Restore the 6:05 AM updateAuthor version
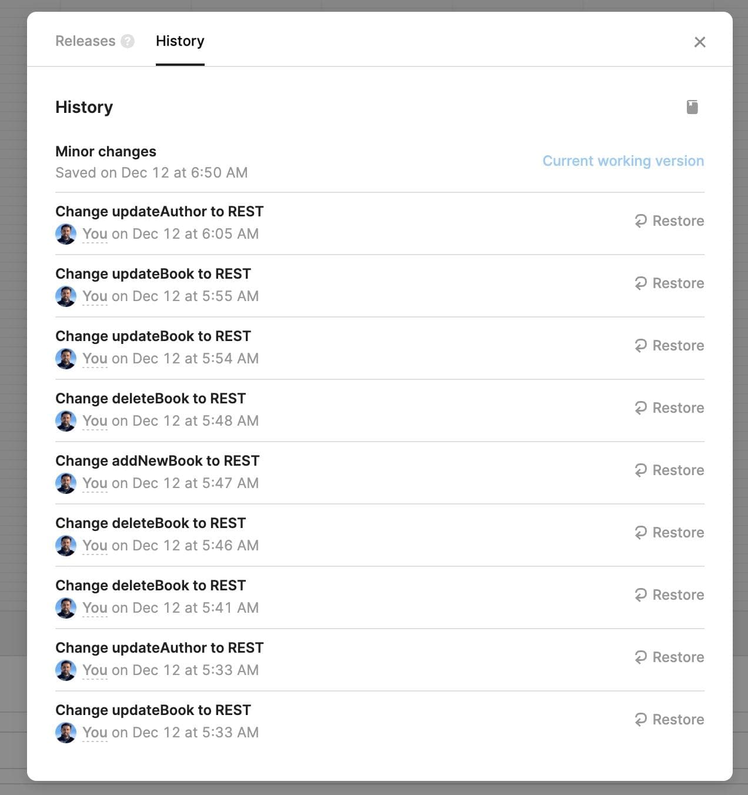The width and height of the screenshot is (748, 795). click(669, 221)
